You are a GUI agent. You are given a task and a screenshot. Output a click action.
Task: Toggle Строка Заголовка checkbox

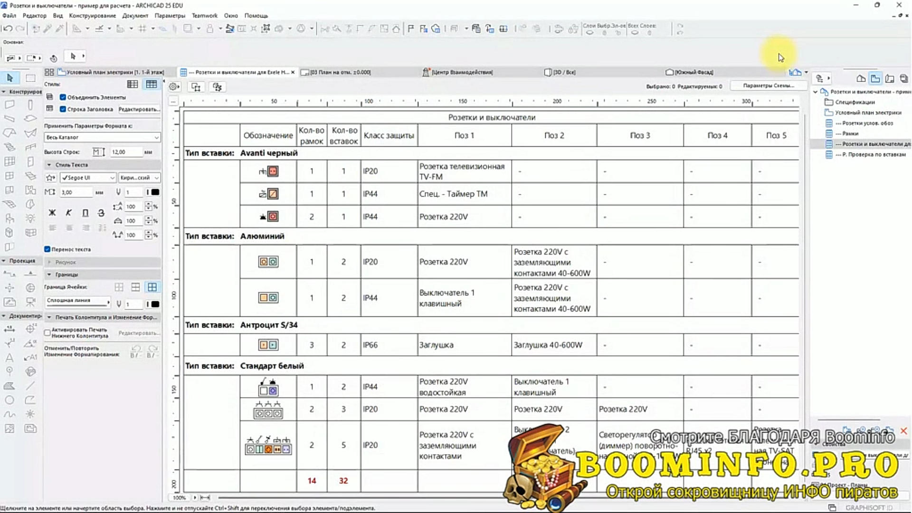(63, 109)
